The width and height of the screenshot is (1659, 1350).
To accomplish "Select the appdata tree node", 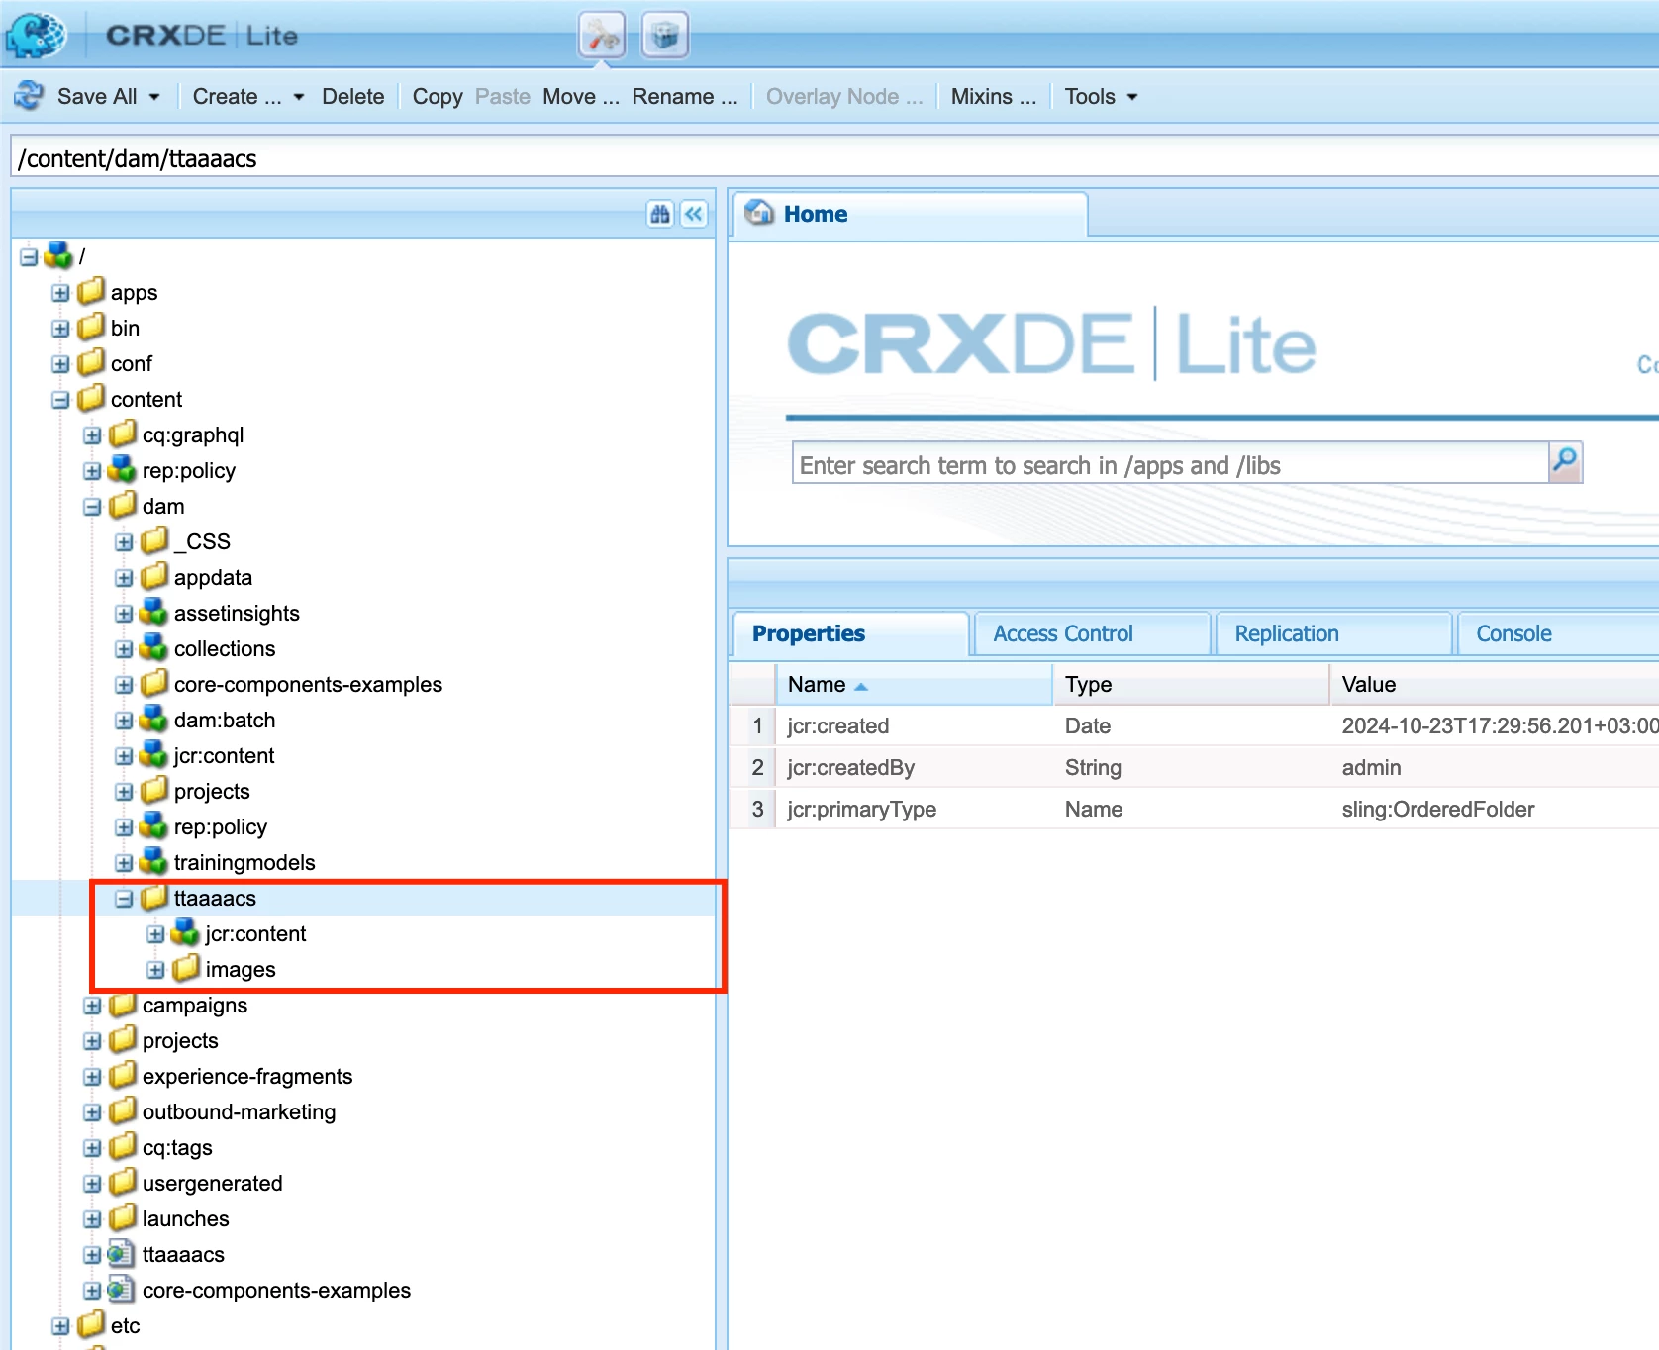I will pyautogui.click(x=213, y=577).
